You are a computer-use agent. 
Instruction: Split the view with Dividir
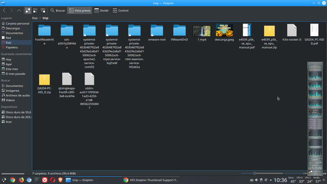[x=102, y=10]
